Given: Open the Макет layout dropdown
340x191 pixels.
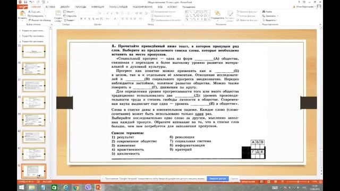Looking at the screenshot, I should (69, 12).
